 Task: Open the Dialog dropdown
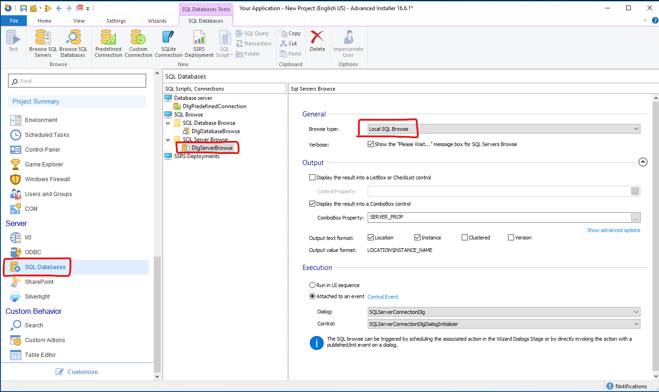pos(504,312)
